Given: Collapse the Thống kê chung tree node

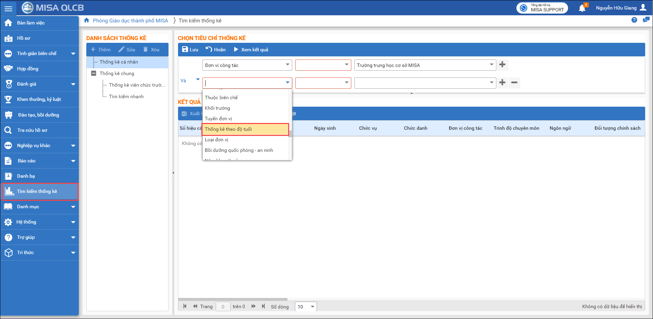Looking at the screenshot, I should click(93, 73).
